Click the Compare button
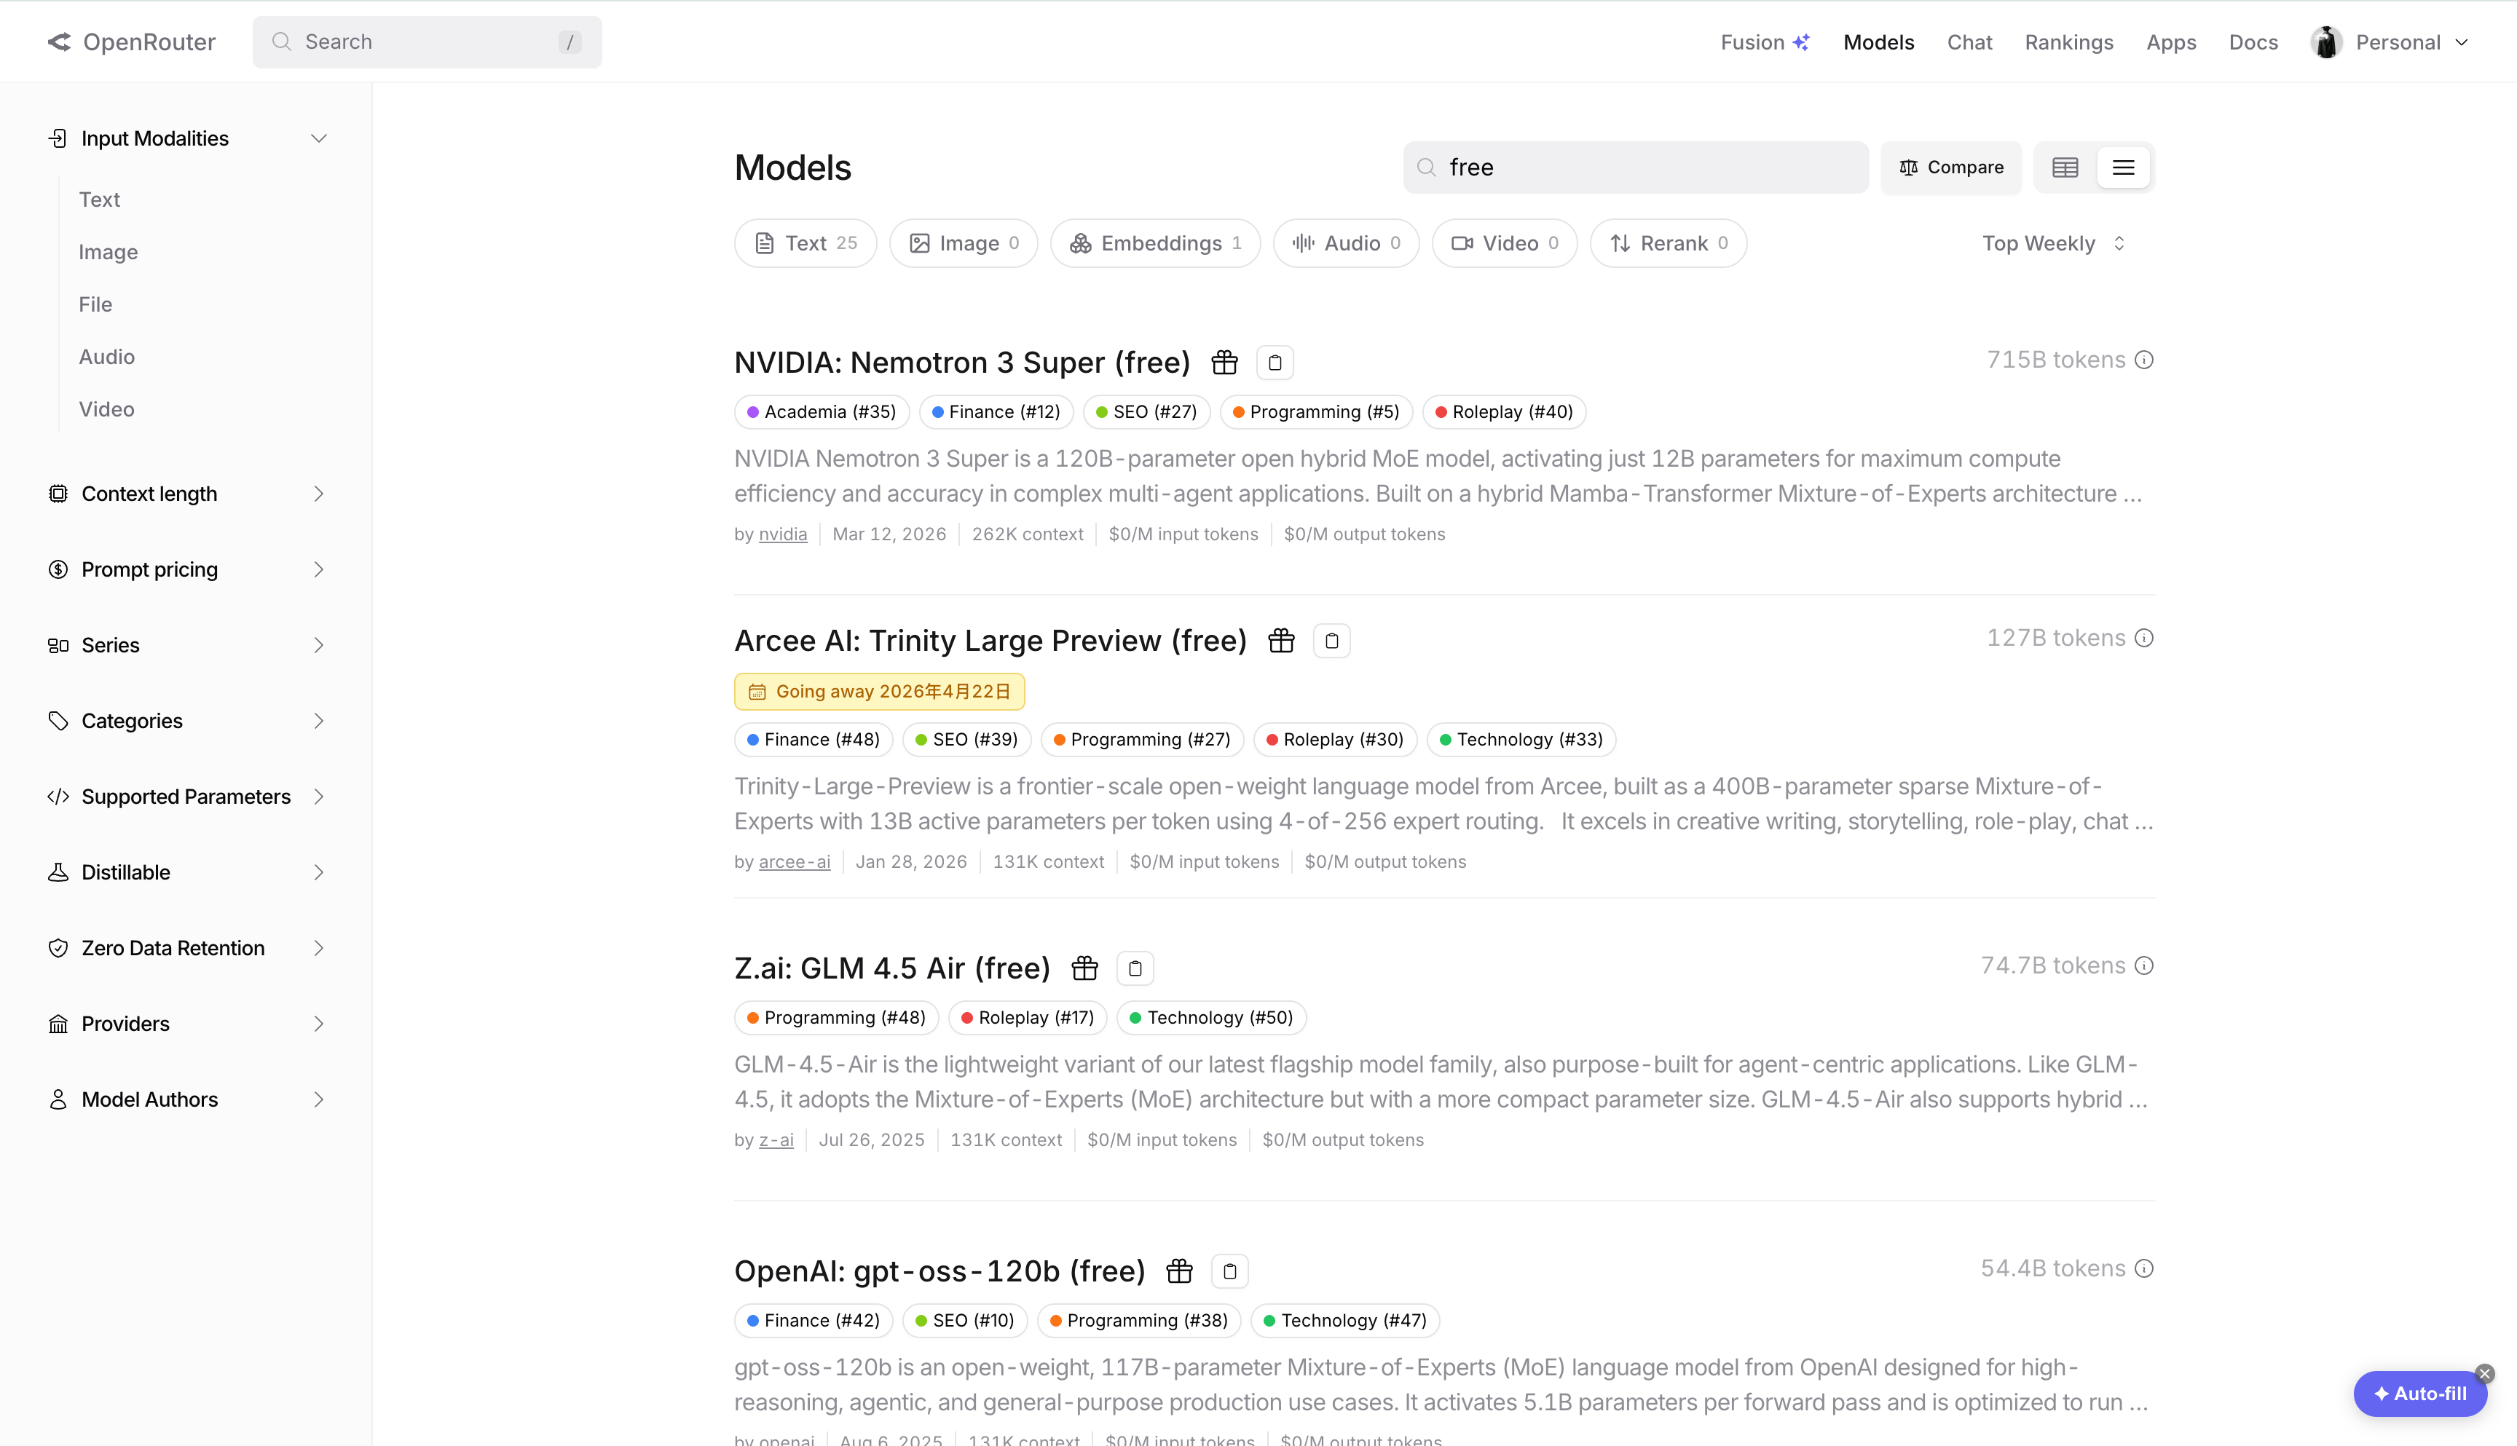Viewport: 2517px width, 1446px height. click(x=1951, y=168)
